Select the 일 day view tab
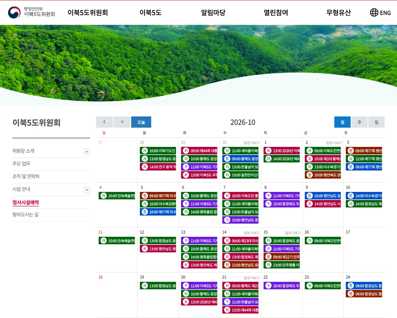Image resolution: width=397 pixels, height=318 pixels. 377,122
